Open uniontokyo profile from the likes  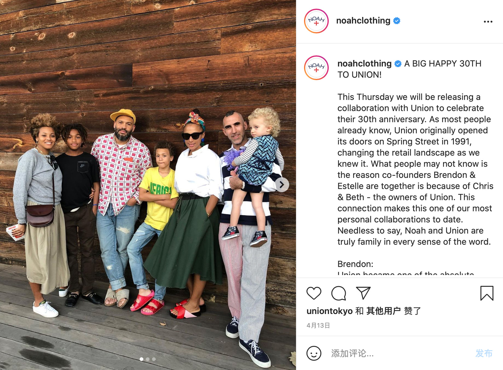click(329, 311)
